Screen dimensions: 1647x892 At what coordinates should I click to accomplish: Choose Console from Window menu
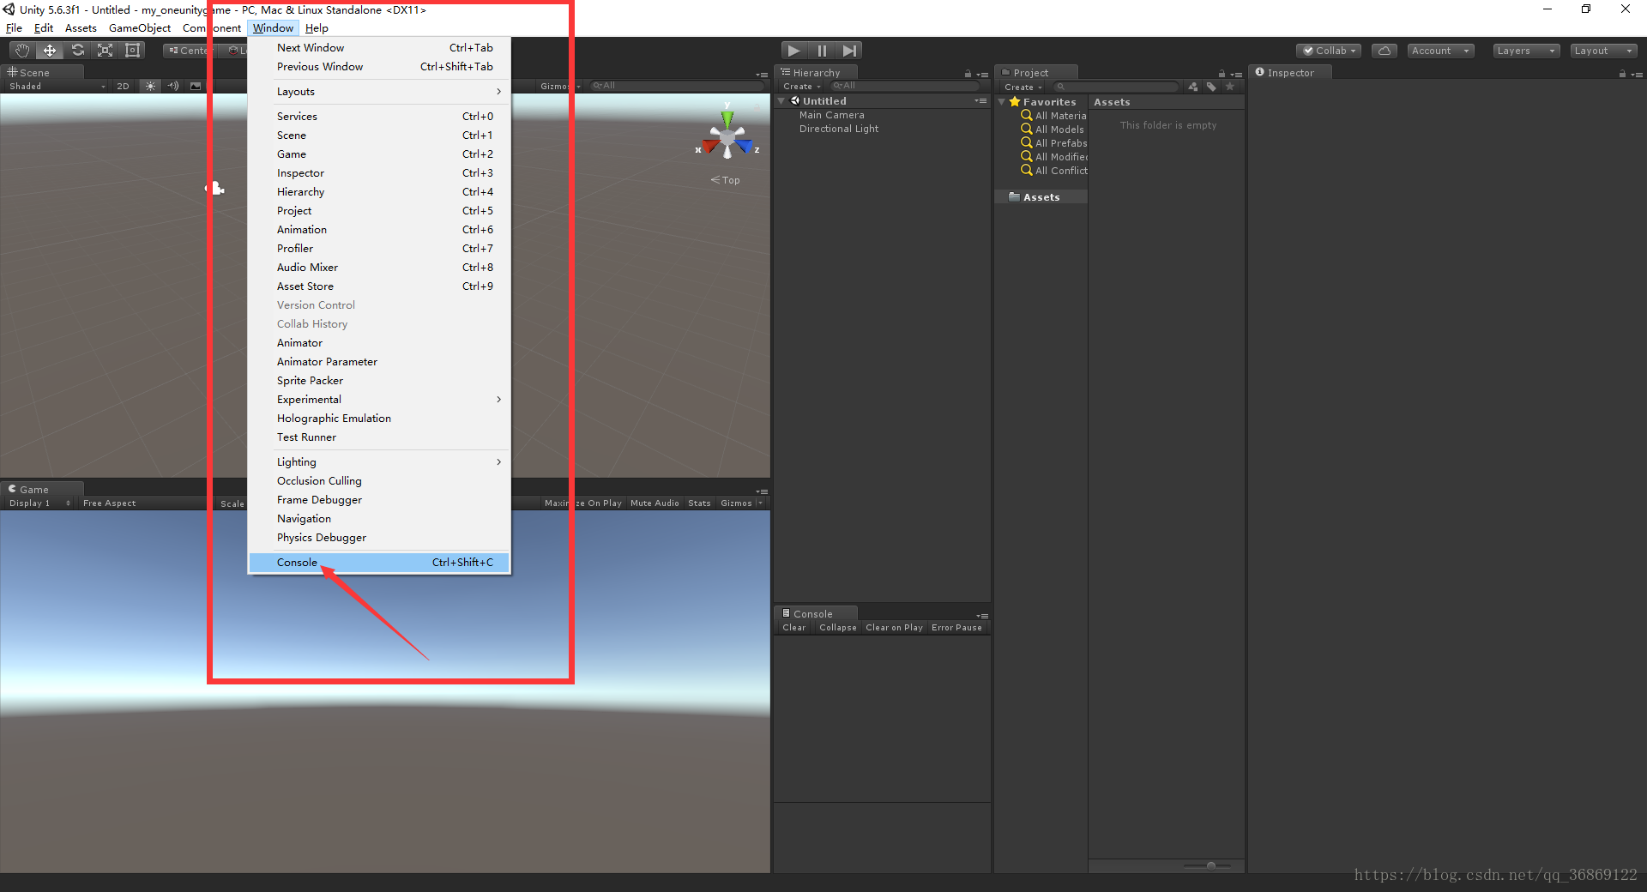coord(379,563)
